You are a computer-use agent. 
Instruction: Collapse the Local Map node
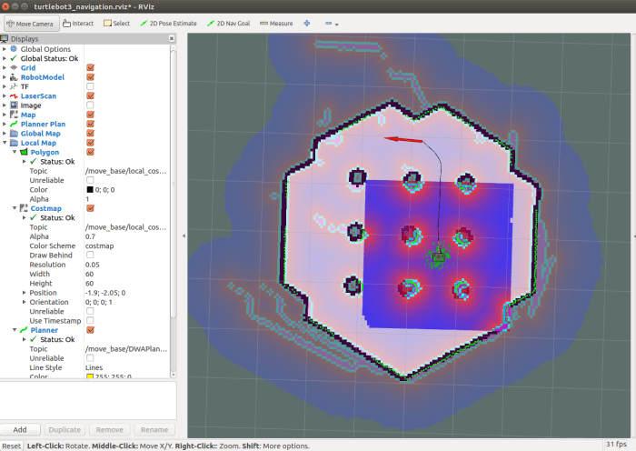[5, 143]
